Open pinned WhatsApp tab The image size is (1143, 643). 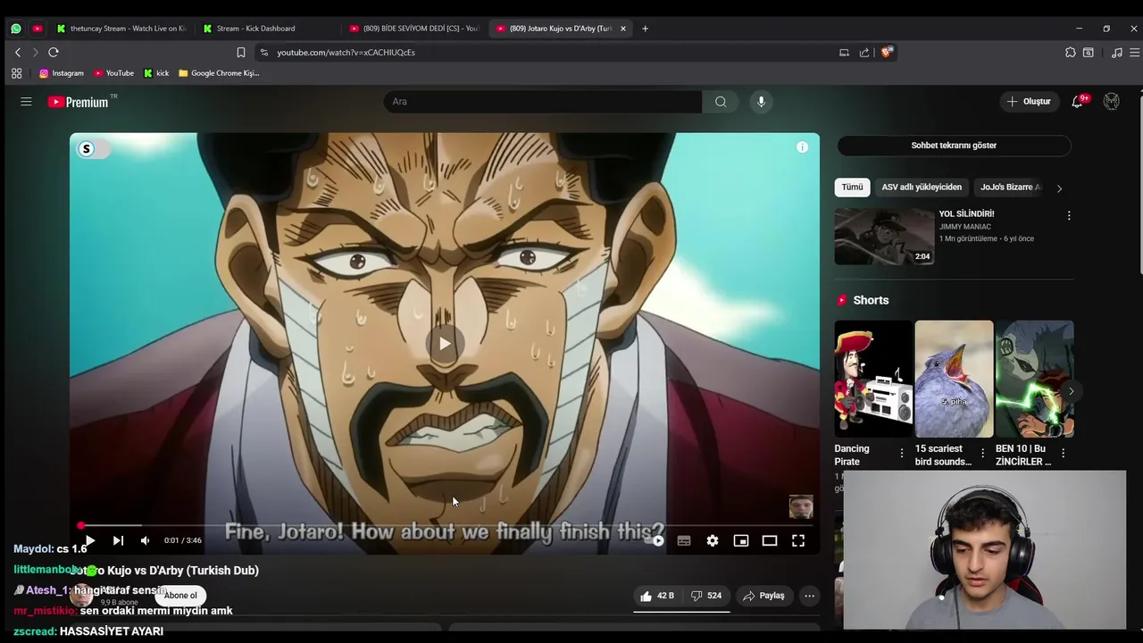tap(16, 29)
